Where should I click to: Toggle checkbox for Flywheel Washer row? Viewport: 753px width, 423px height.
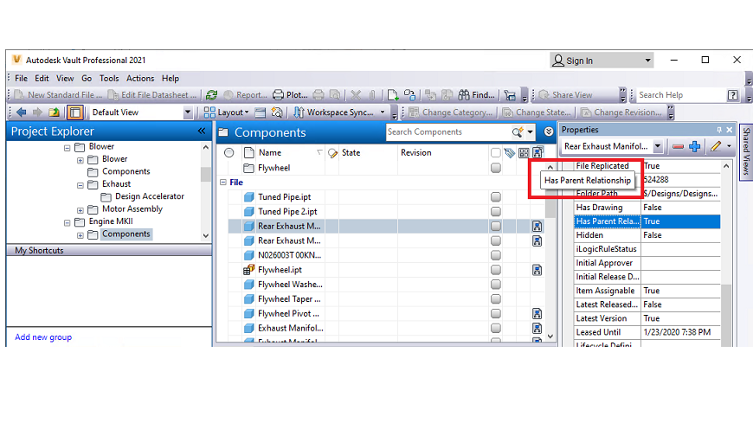pyautogui.click(x=496, y=285)
